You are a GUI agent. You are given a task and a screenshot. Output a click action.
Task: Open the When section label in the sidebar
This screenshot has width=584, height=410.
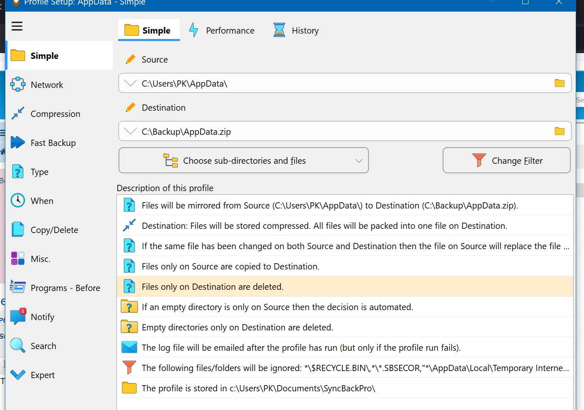tap(42, 201)
